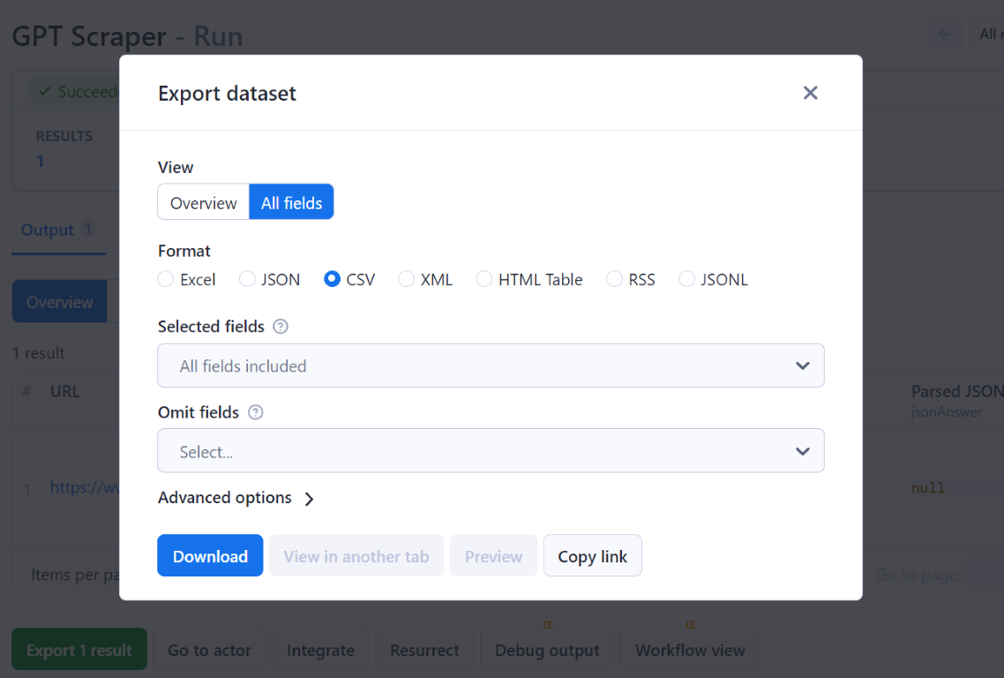Open the Selected fields dropdown
This screenshot has width=1004, height=678.
point(491,365)
